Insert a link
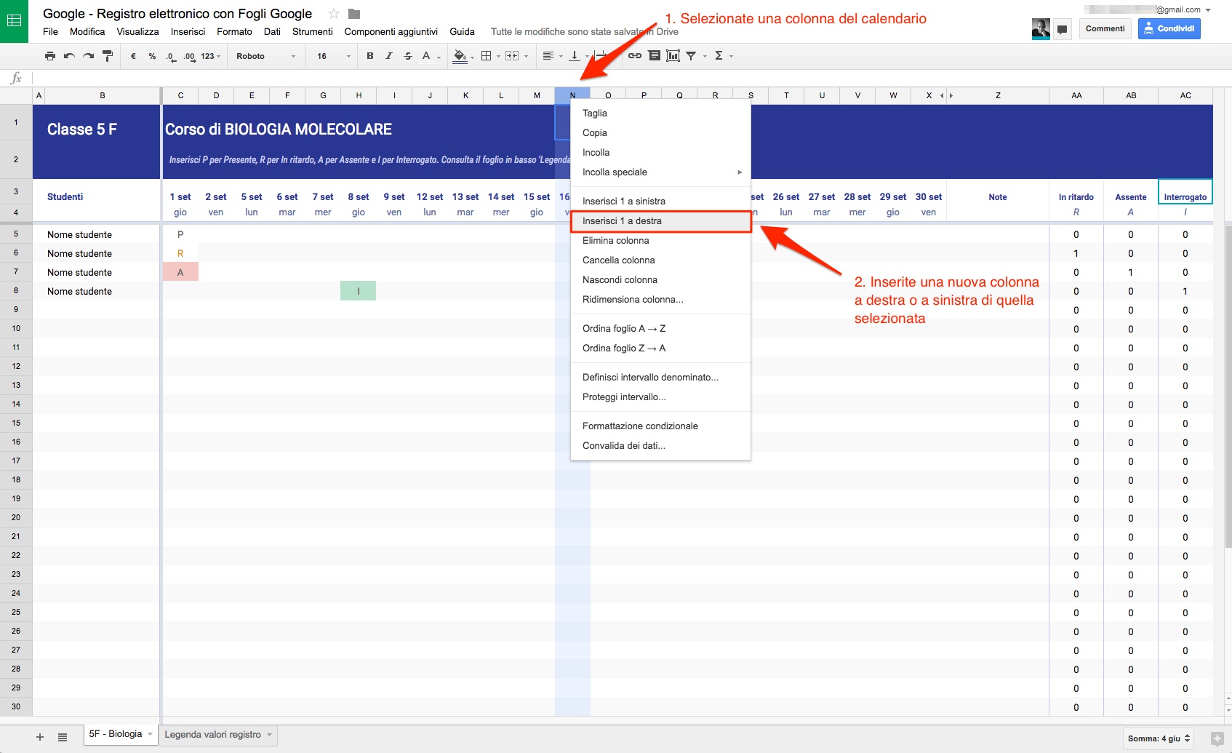1232x753 pixels. (x=634, y=56)
